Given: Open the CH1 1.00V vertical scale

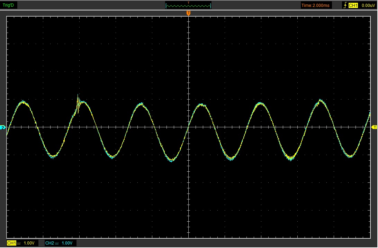Looking at the screenshot, I should click(29, 243).
